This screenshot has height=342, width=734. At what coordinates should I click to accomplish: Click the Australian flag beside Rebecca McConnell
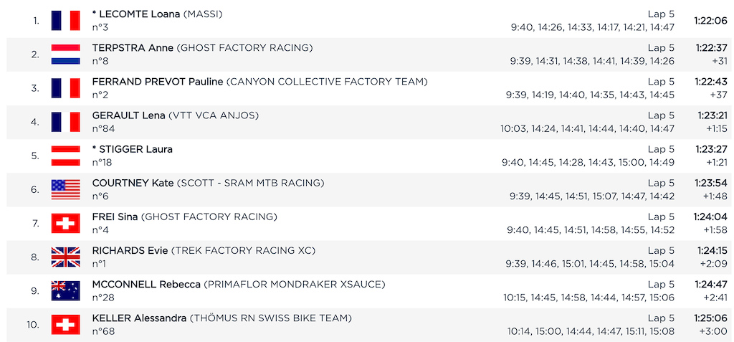tap(65, 291)
